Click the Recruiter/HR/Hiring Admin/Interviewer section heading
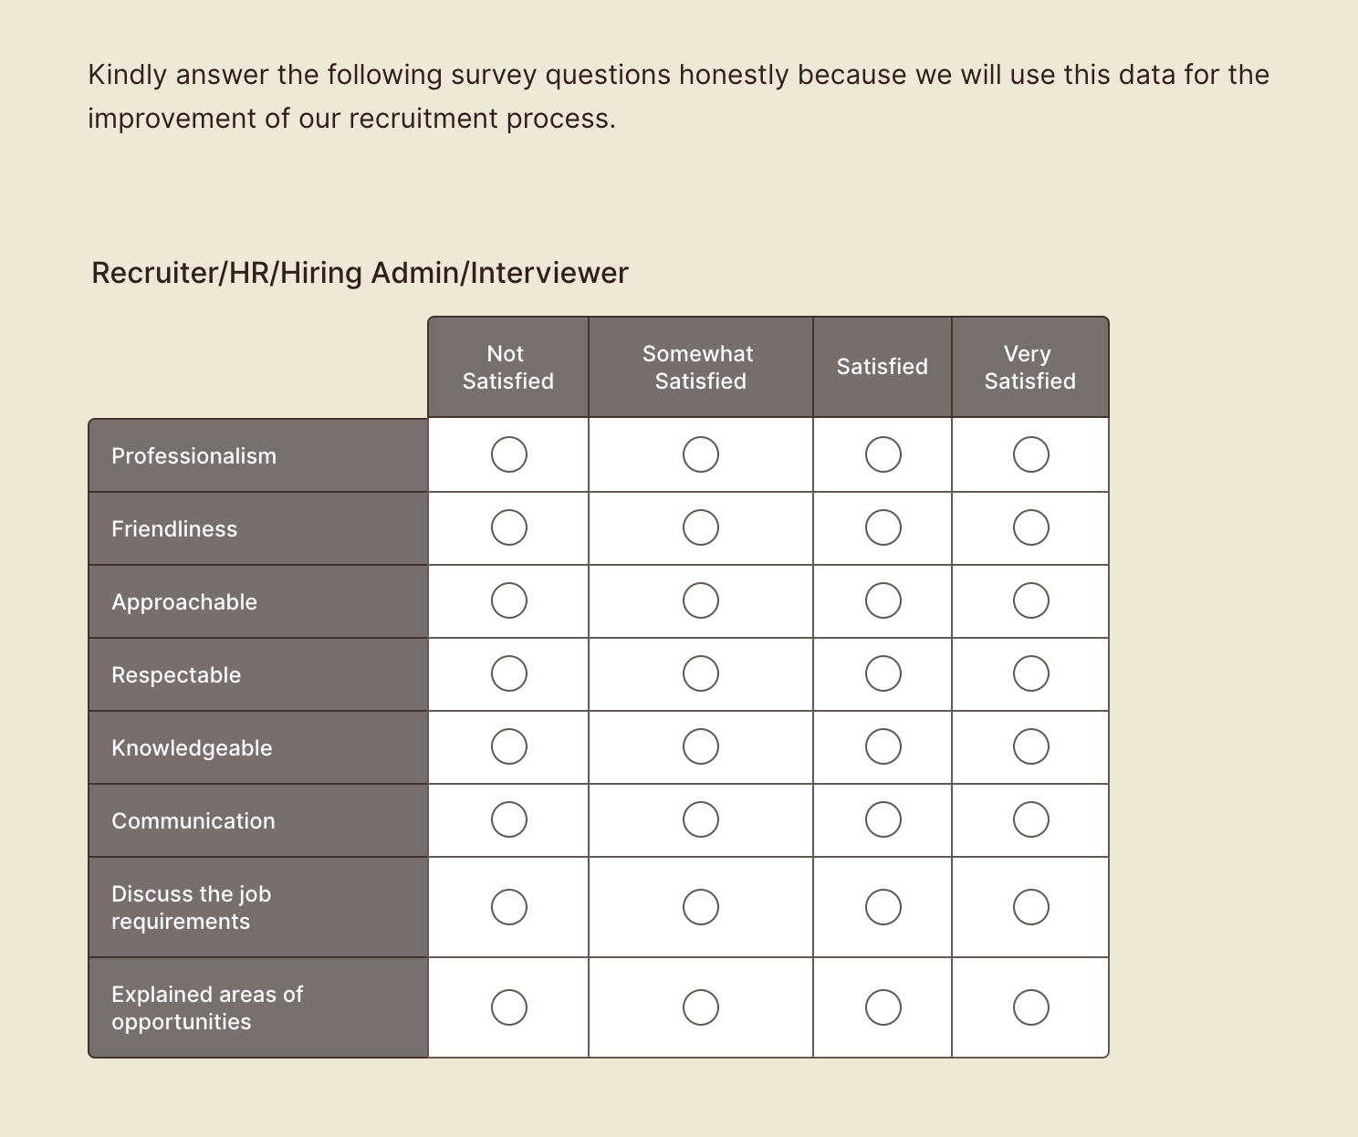Image resolution: width=1358 pixels, height=1137 pixels. pos(360,273)
